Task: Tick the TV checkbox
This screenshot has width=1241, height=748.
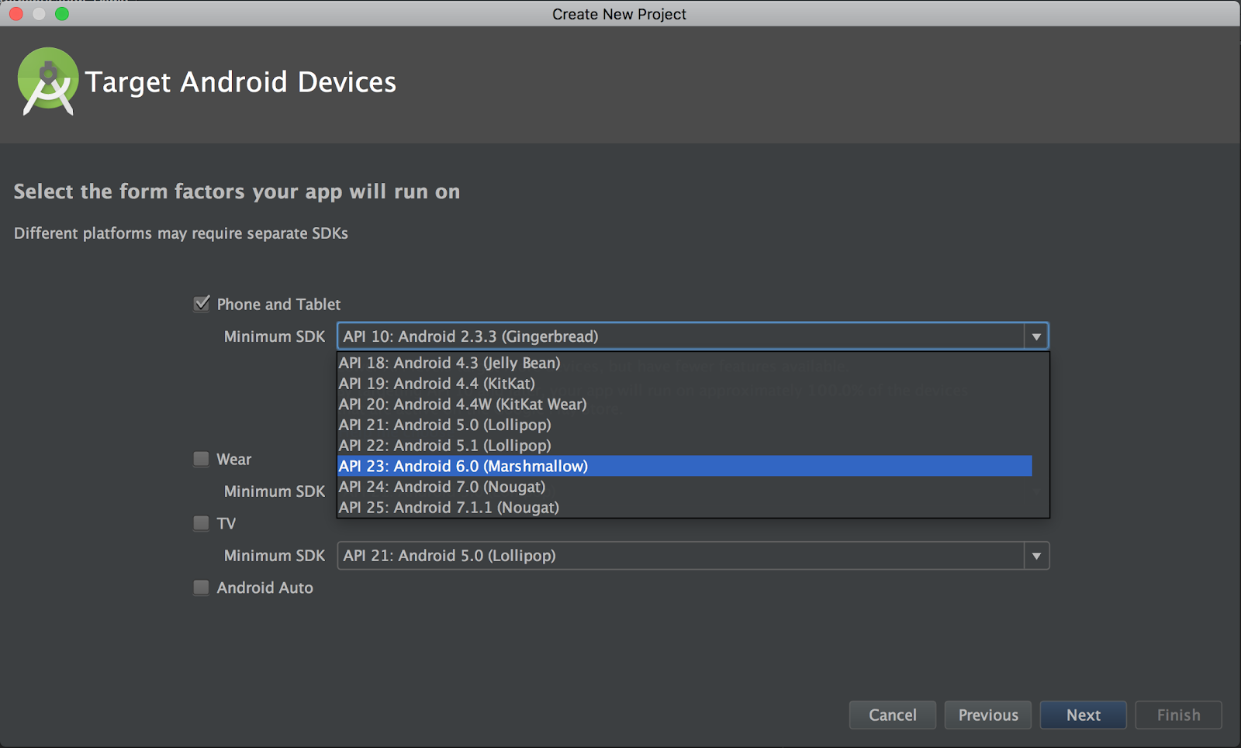Action: pos(202,523)
